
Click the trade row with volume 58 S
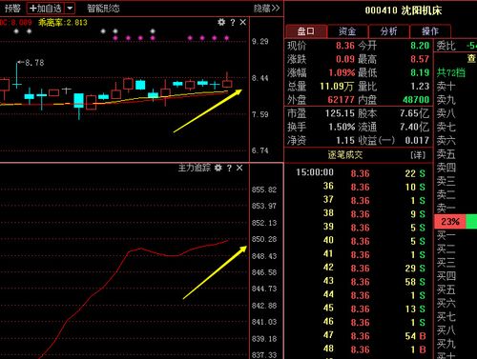[359, 282]
